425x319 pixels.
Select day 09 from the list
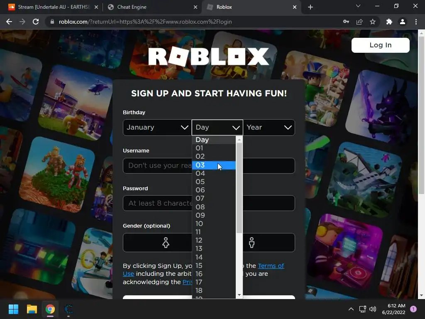214,216
